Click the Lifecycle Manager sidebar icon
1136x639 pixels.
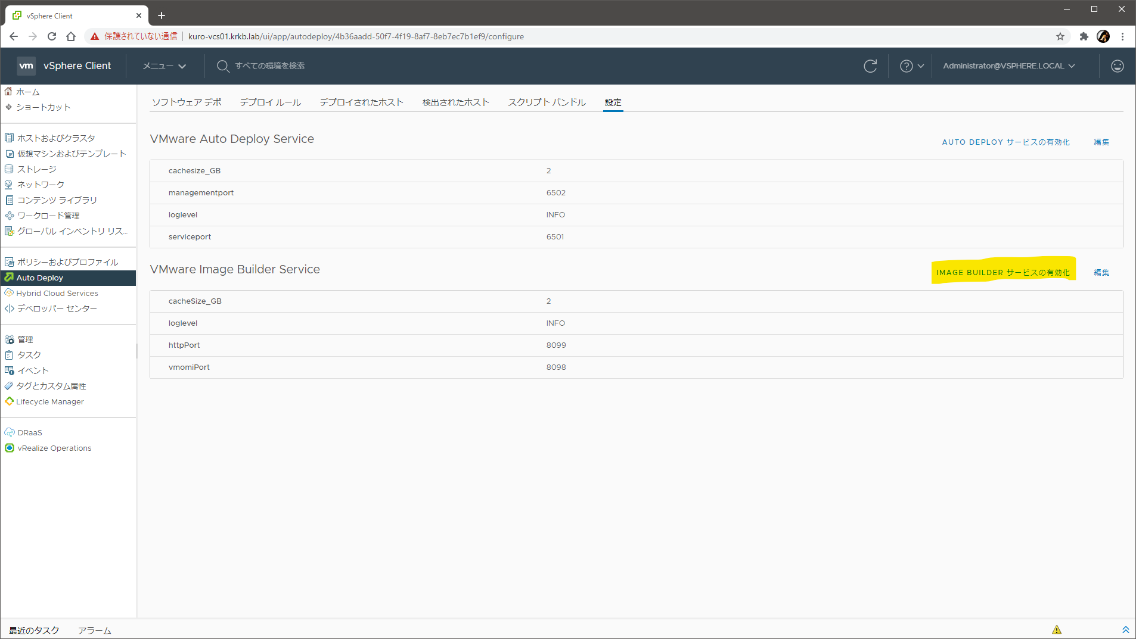10,401
